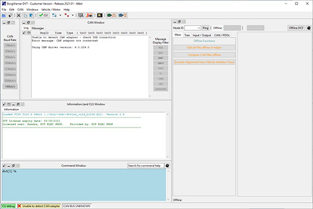313x209 pixels.
Task: Undock the node panel on the right
Action: pos(179,22)
